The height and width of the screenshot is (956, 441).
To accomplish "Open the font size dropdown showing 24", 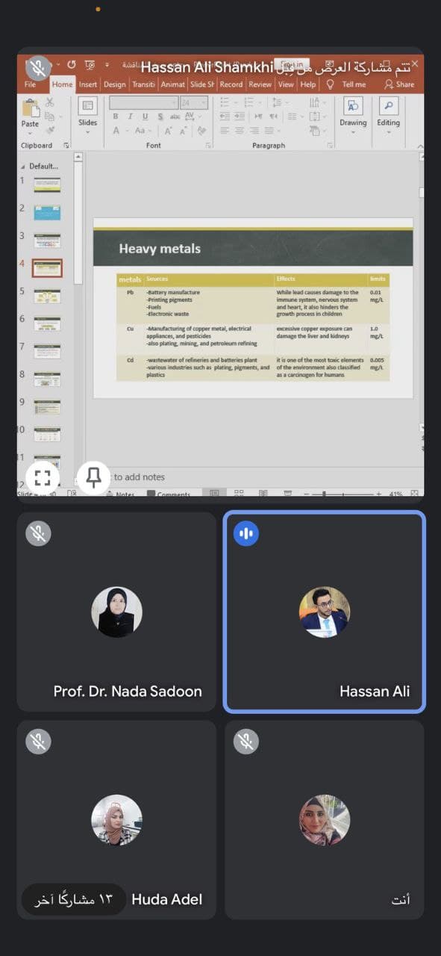I will (193, 102).
